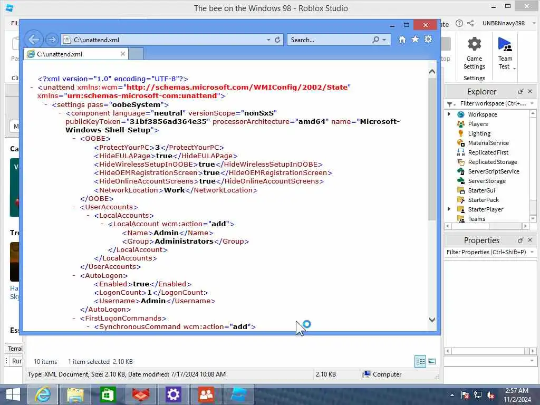
Task: Refresh the unattend.xml page
Action: (x=277, y=40)
